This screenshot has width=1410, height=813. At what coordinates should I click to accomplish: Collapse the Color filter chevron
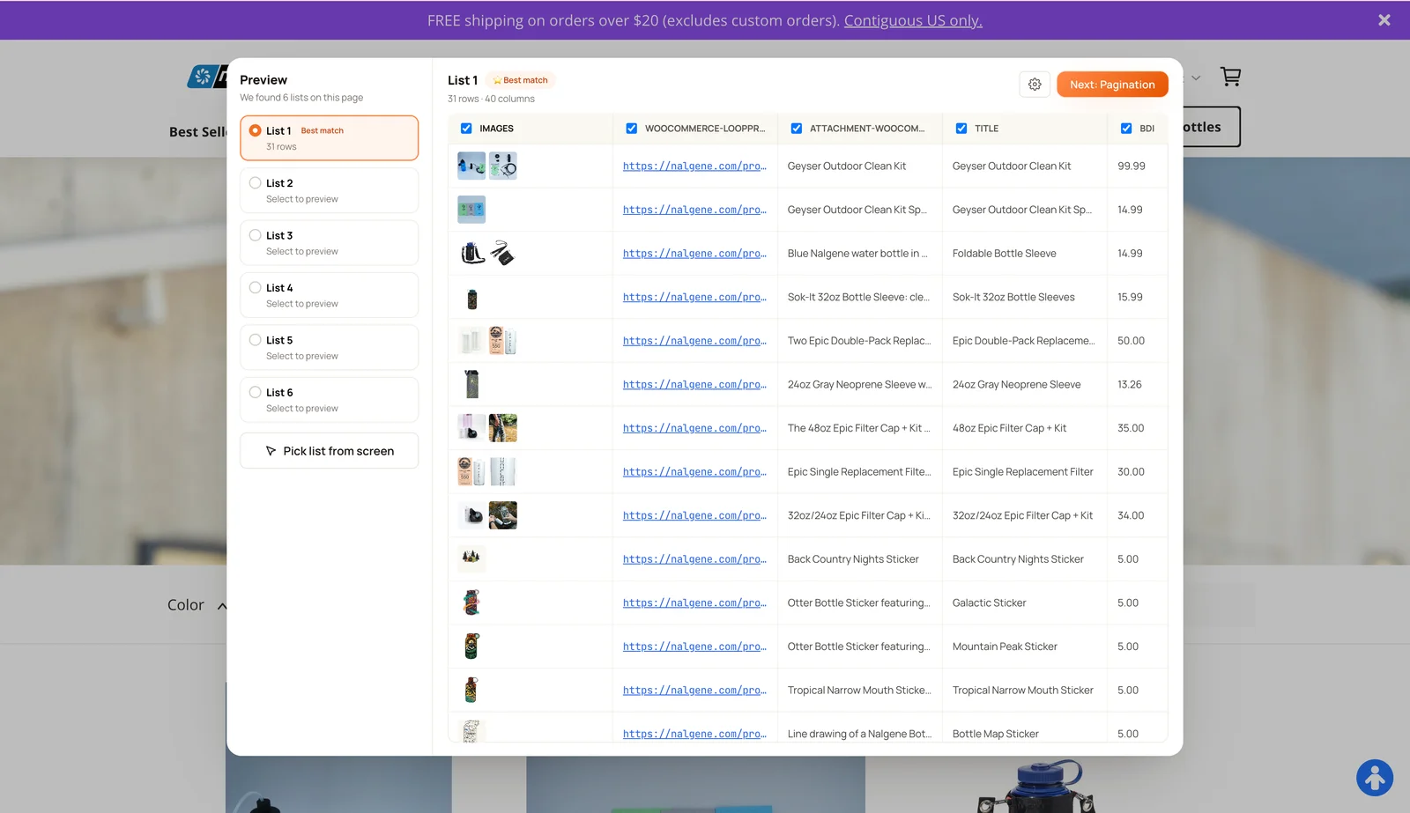(x=222, y=605)
